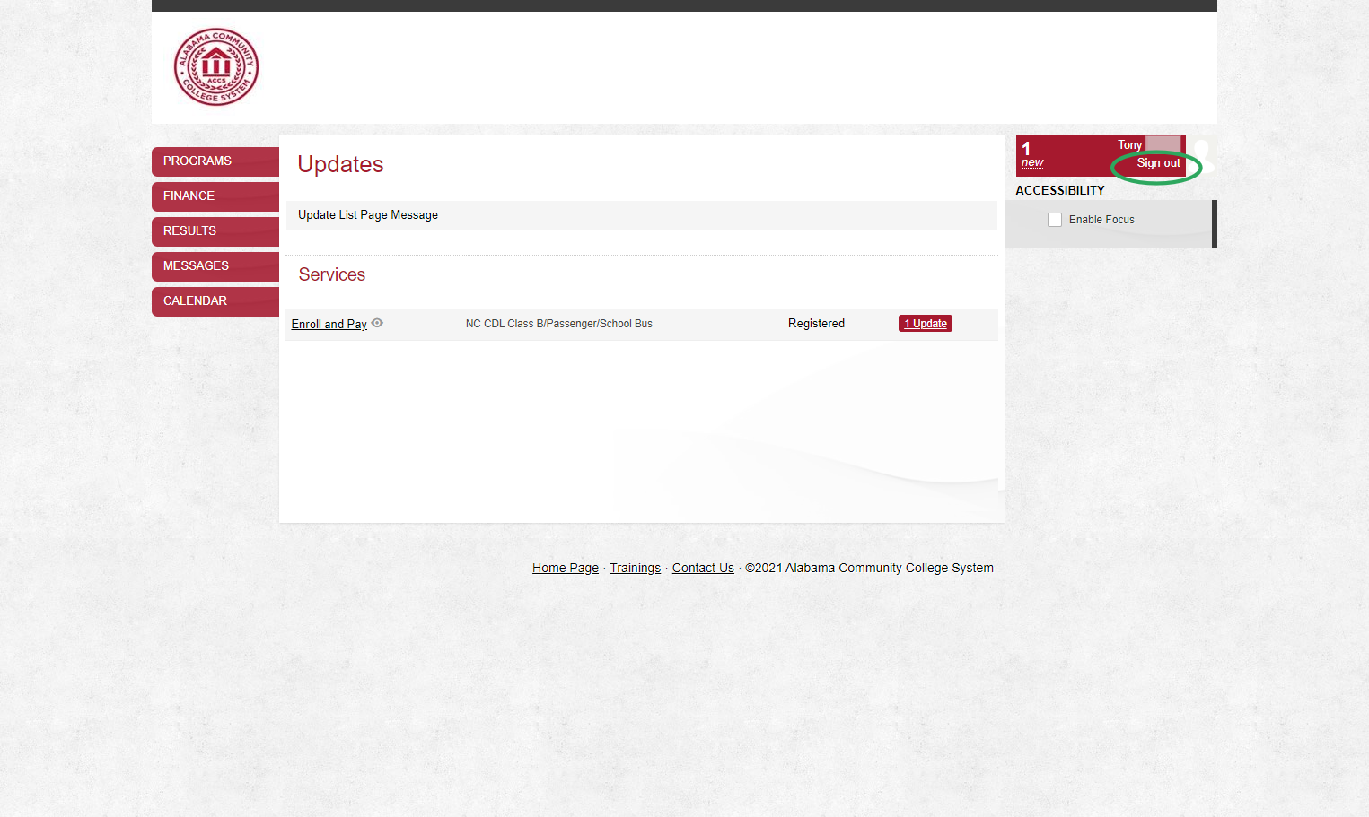Screen dimensions: 1369x817
Task: Sign out of the account
Action: click(1158, 163)
